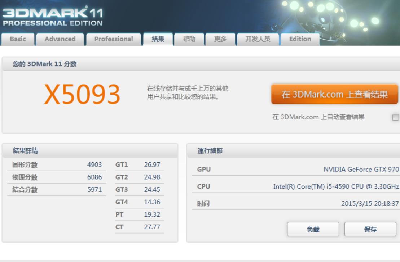Viewport: 400px width, 262px height.
Task: Click the CPU row label
Action: click(203, 187)
